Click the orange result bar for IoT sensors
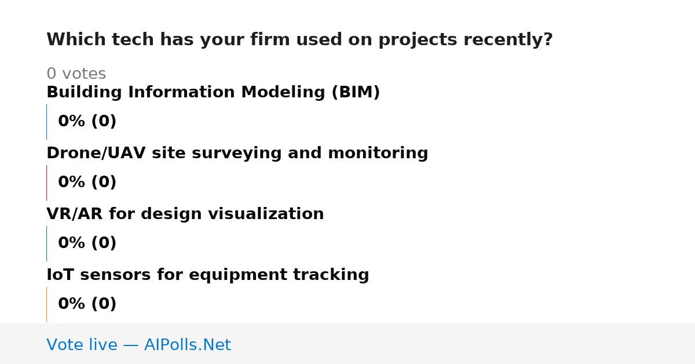Viewport: 695px width, 364px height. pos(46,304)
